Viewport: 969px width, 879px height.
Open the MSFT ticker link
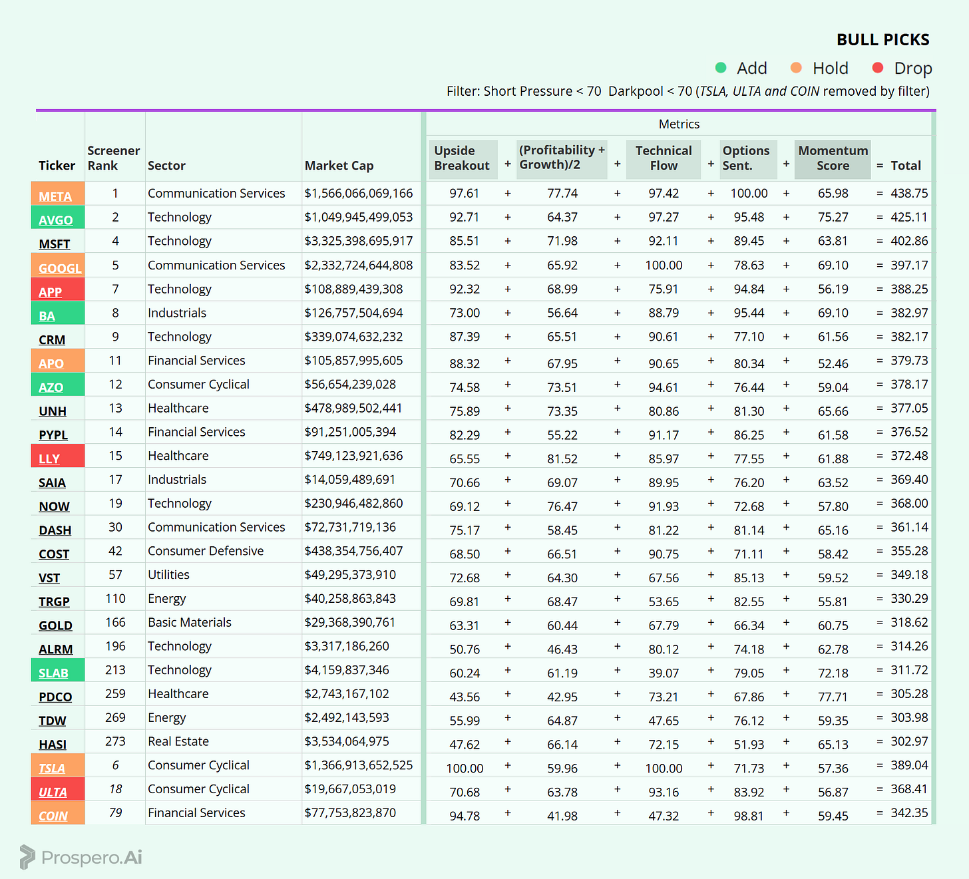pyautogui.click(x=55, y=244)
